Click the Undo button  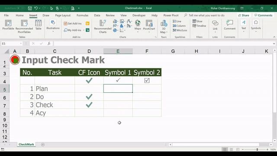click(x=36, y=8)
